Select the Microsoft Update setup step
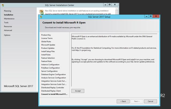Screen dimensions: 171x109 pos(48,45)
